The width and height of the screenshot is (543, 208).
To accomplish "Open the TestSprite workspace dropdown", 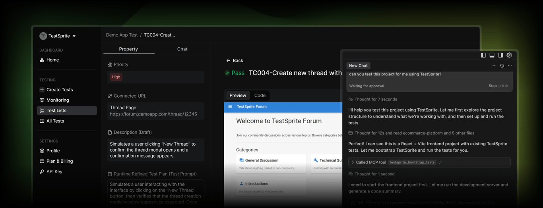I will pos(58,36).
